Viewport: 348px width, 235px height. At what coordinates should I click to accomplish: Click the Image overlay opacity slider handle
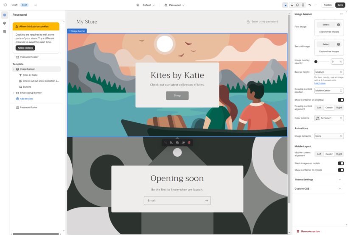(x=316, y=62)
